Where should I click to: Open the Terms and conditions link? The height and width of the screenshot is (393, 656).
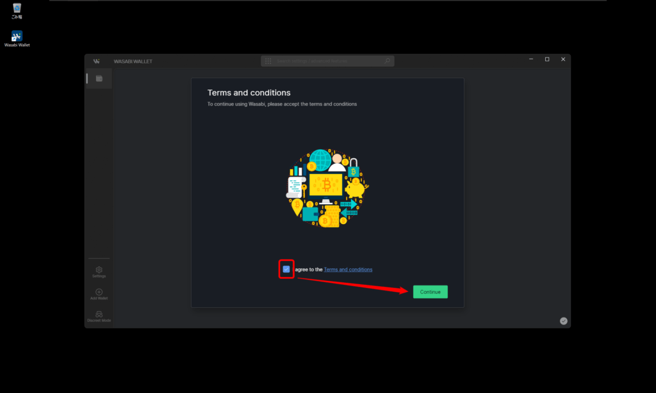(348, 269)
